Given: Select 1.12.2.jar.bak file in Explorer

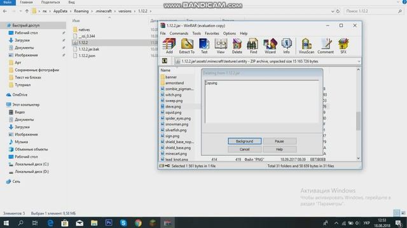Looking at the screenshot, I should (88, 49).
